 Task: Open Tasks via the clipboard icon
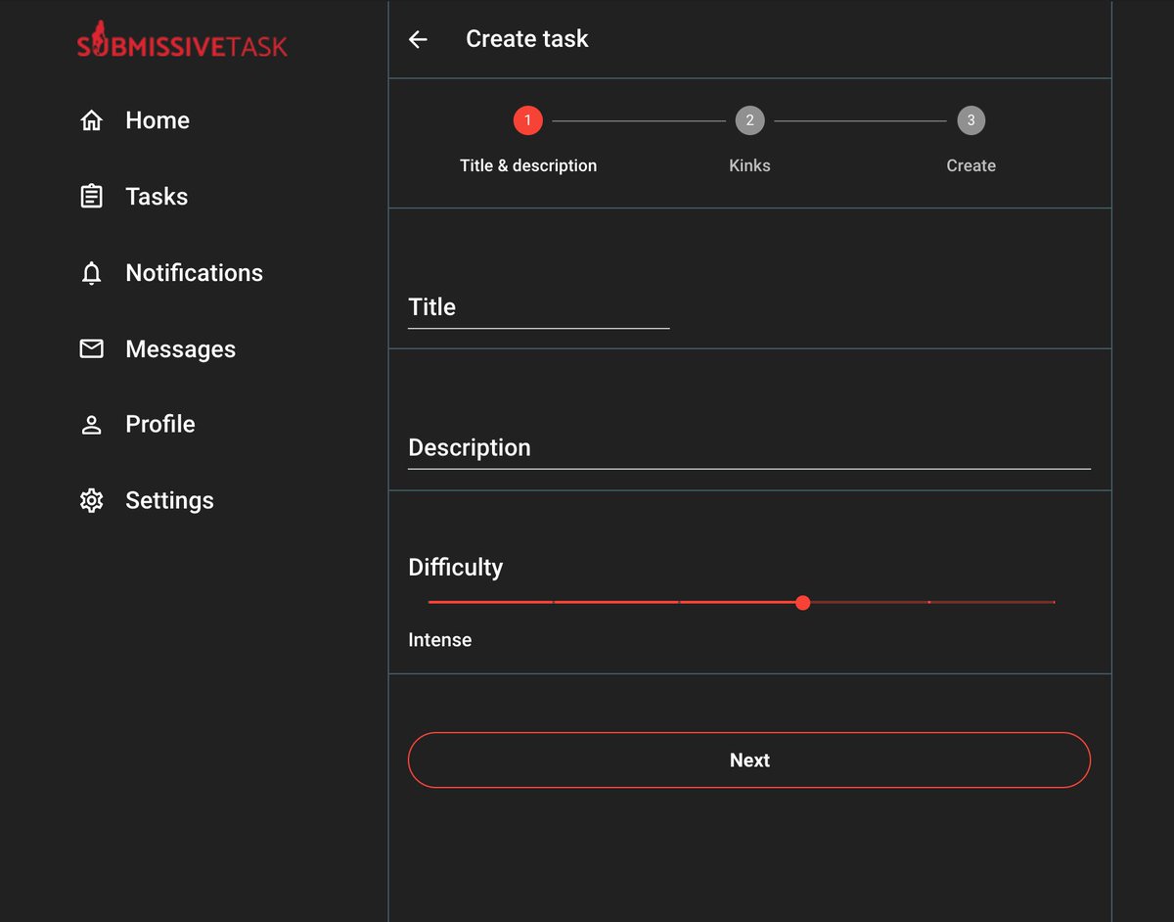[91, 196]
